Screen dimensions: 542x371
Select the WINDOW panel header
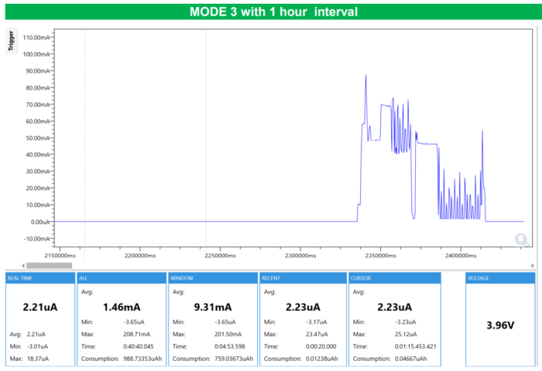point(211,277)
